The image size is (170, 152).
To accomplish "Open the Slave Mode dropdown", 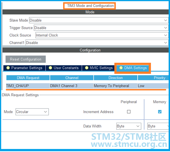I will coord(99,20).
